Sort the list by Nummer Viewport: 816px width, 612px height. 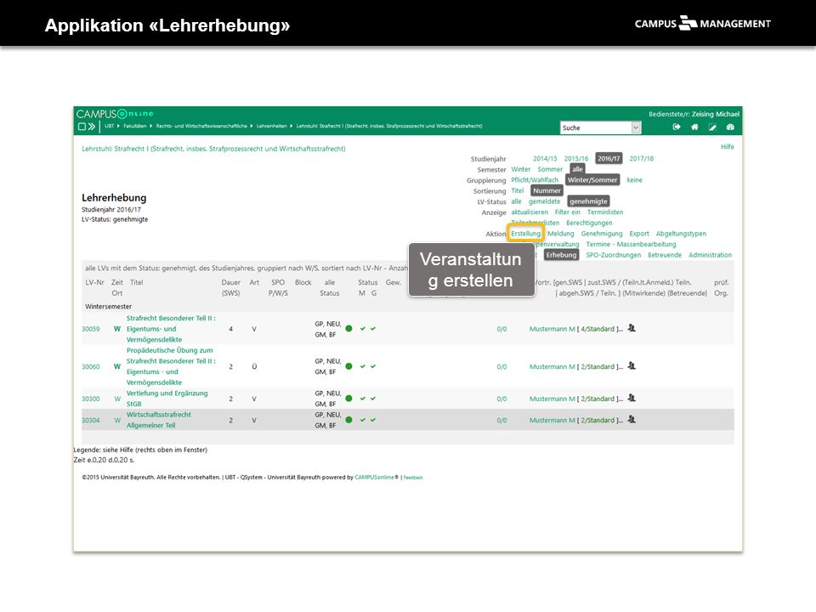pyautogui.click(x=547, y=191)
